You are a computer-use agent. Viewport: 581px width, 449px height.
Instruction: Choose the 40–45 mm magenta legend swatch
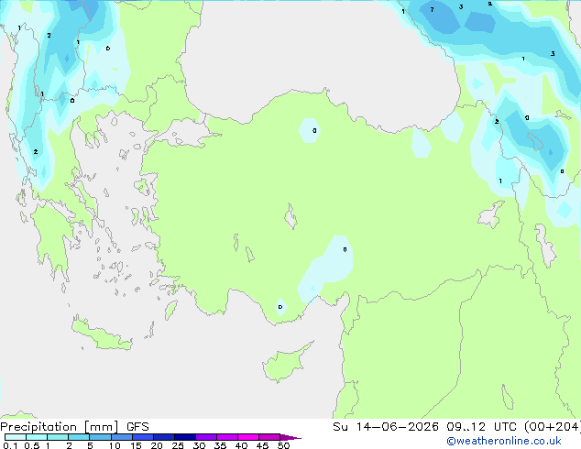pyautogui.click(x=248, y=437)
